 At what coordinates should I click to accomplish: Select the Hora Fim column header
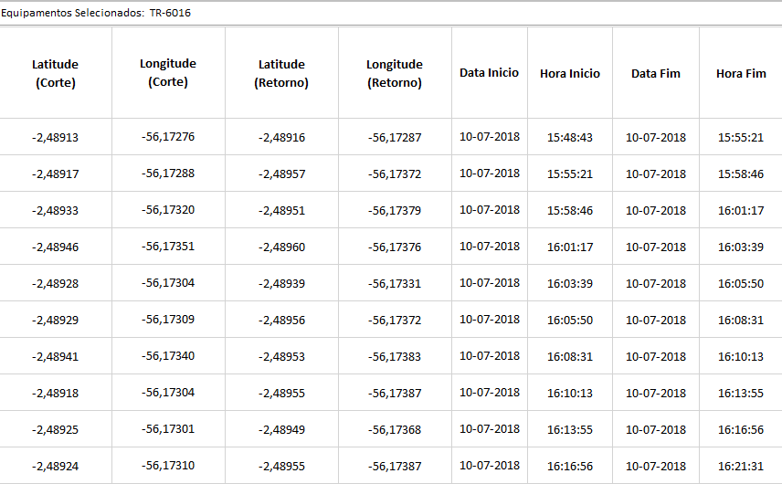[741, 73]
